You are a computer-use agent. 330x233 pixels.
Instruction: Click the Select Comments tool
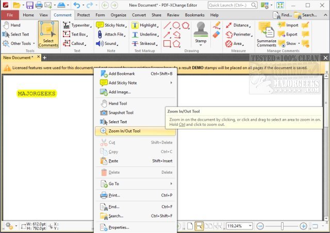48,35
